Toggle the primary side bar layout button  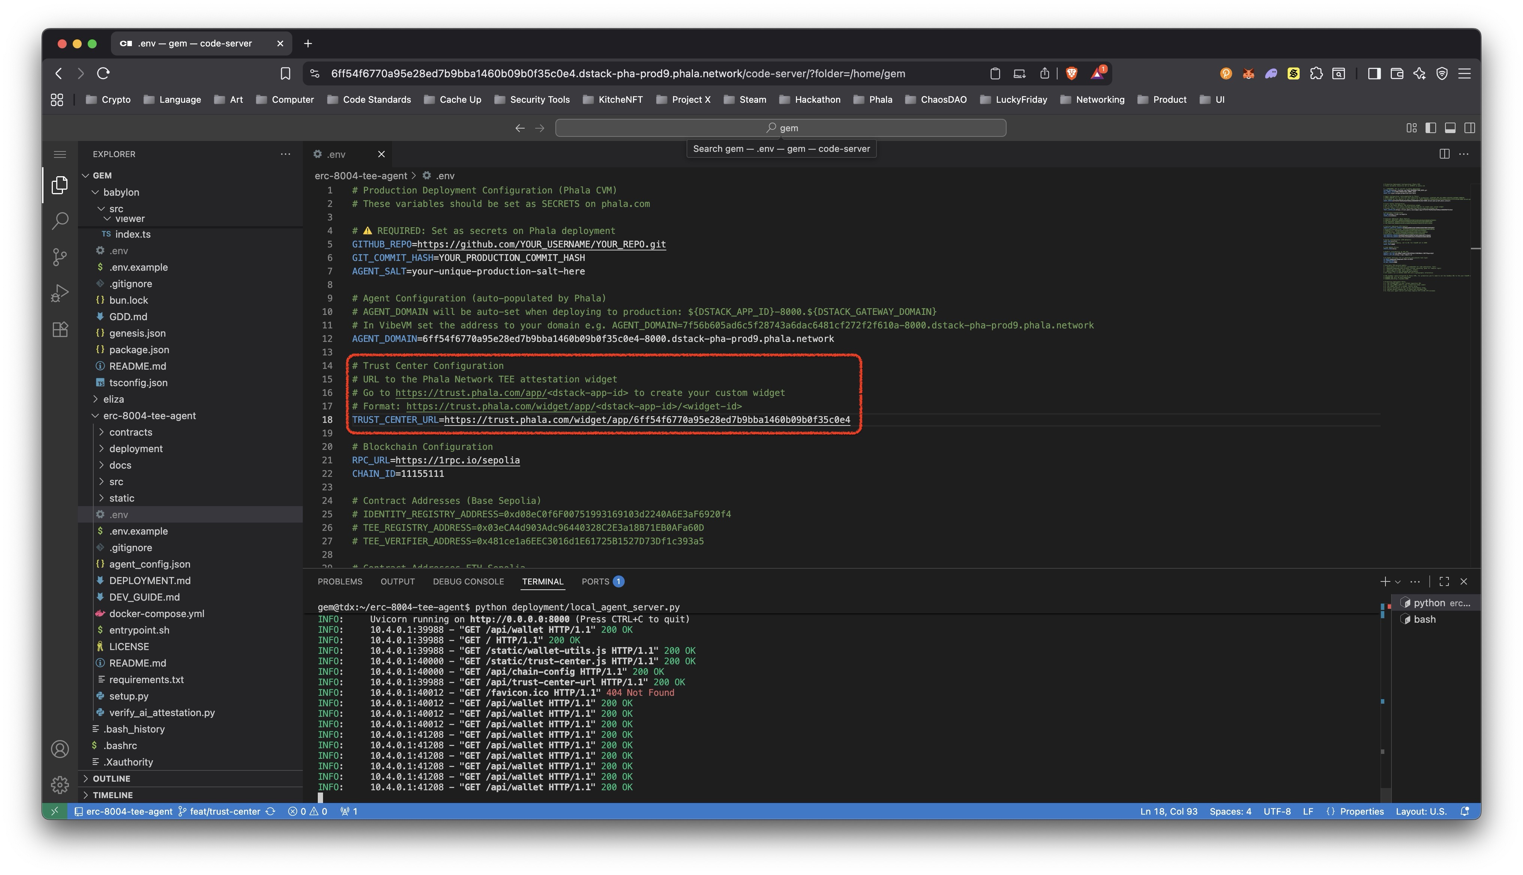pyautogui.click(x=1430, y=128)
